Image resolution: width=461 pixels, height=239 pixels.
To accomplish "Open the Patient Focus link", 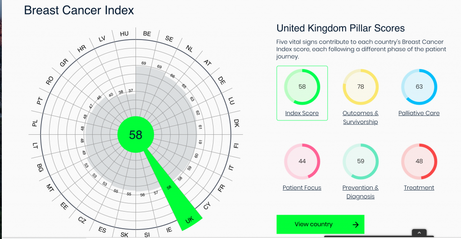I will (x=302, y=188).
